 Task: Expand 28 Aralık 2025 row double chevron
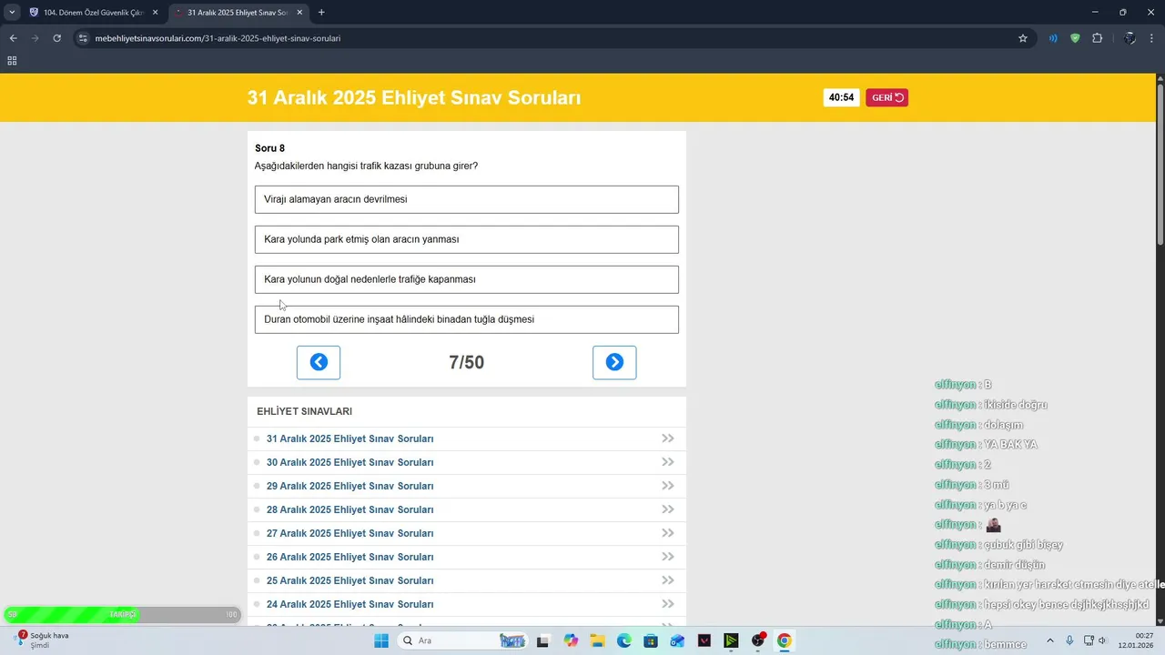(x=668, y=509)
